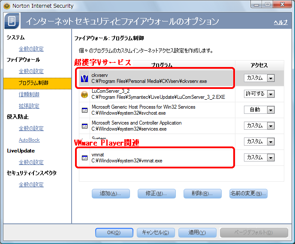The width and height of the screenshot is (295, 244).
Task: Confirm with the OK(O) button
Action: point(114,232)
